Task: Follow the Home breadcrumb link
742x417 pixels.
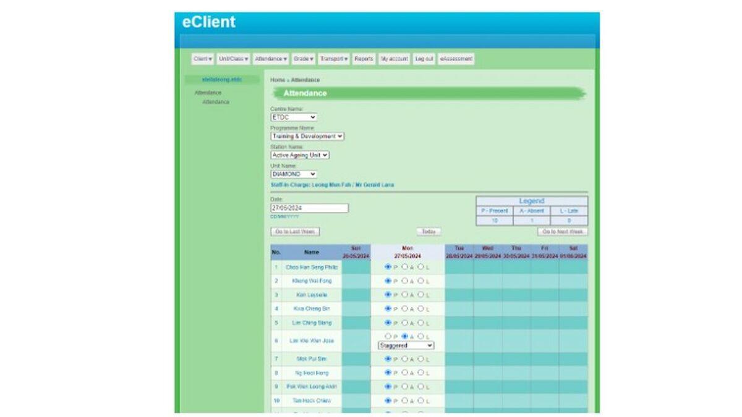Action: pyautogui.click(x=277, y=80)
